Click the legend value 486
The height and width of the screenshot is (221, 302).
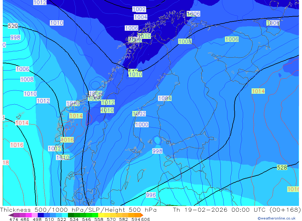[x=24, y=219]
